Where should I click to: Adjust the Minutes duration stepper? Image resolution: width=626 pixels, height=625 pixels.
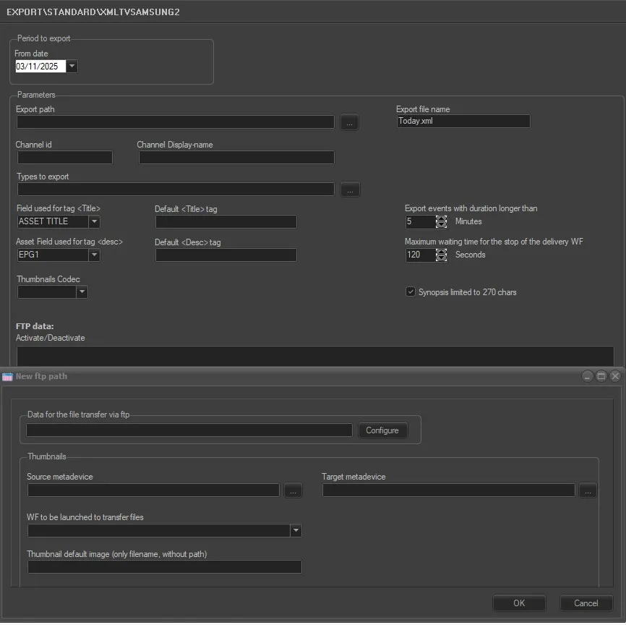[441, 222]
